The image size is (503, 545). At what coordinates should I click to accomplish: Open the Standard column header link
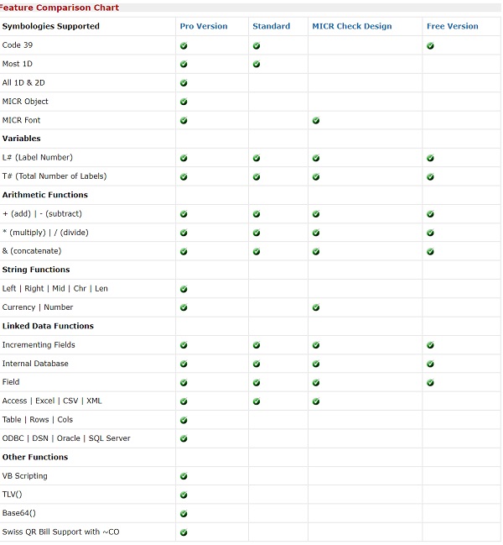(271, 26)
